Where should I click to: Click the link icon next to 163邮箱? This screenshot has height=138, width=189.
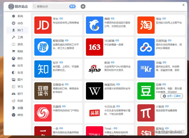point(117,40)
